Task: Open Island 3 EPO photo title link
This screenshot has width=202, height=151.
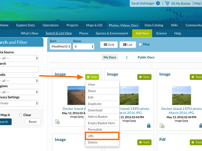Action: point(134,111)
